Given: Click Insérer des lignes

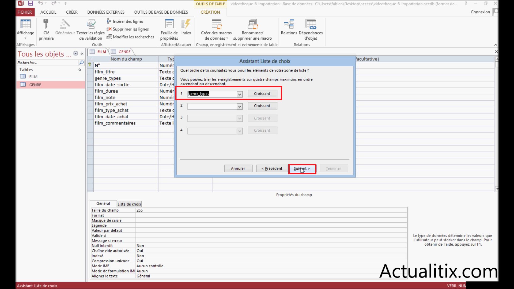Looking at the screenshot, I should 125,21.
